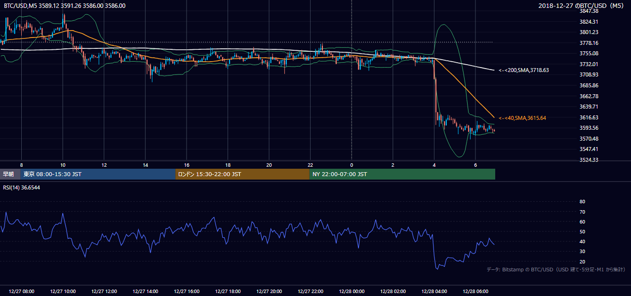
Task: Select the 早朝 session segment
Action: 10,174
